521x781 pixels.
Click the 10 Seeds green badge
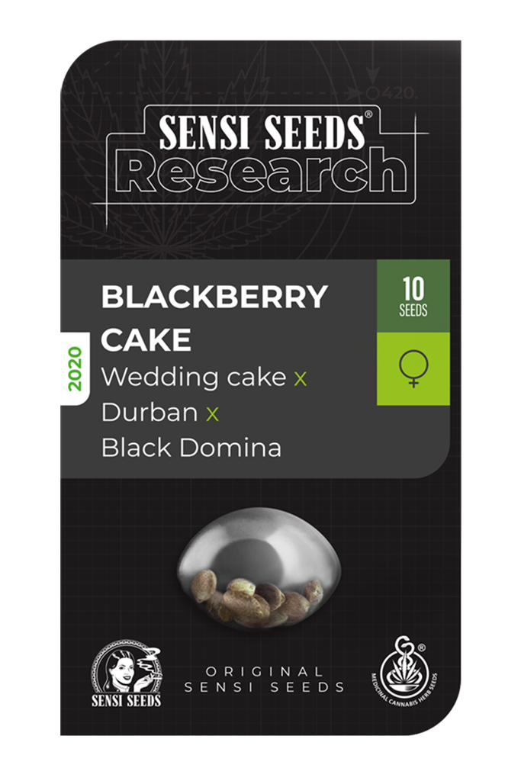point(413,296)
